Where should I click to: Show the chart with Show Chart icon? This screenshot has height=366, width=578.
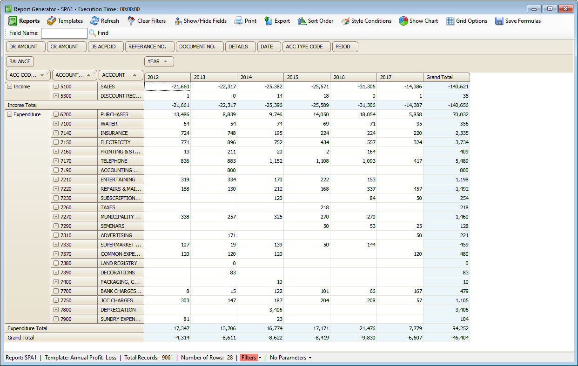pyautogui.click(x=418, y=20)
